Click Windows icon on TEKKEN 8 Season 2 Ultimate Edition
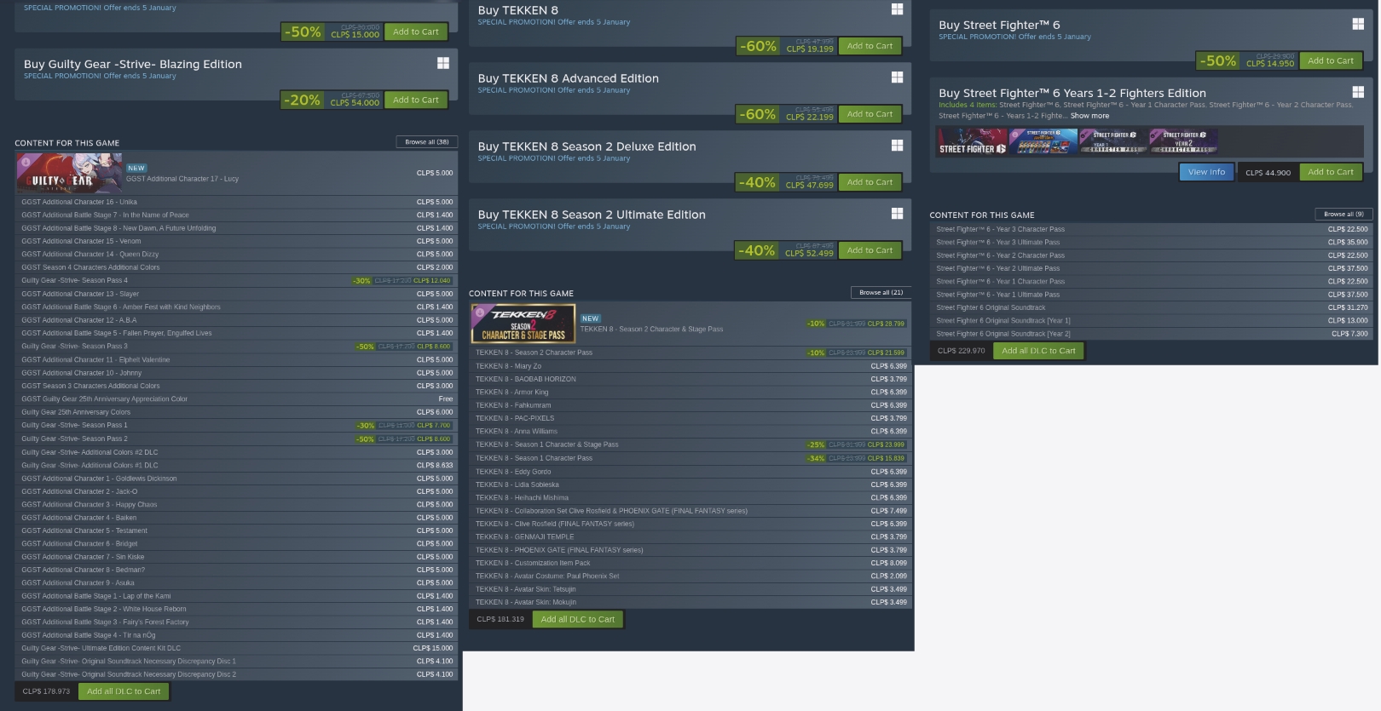Viewport: 1381px width, 711px height. coord(897,214)
